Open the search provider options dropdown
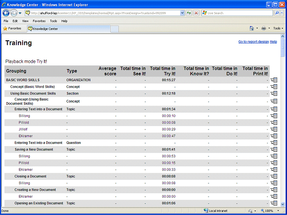The width and height of the screenshot is (287, 215). tap(282, 13)
